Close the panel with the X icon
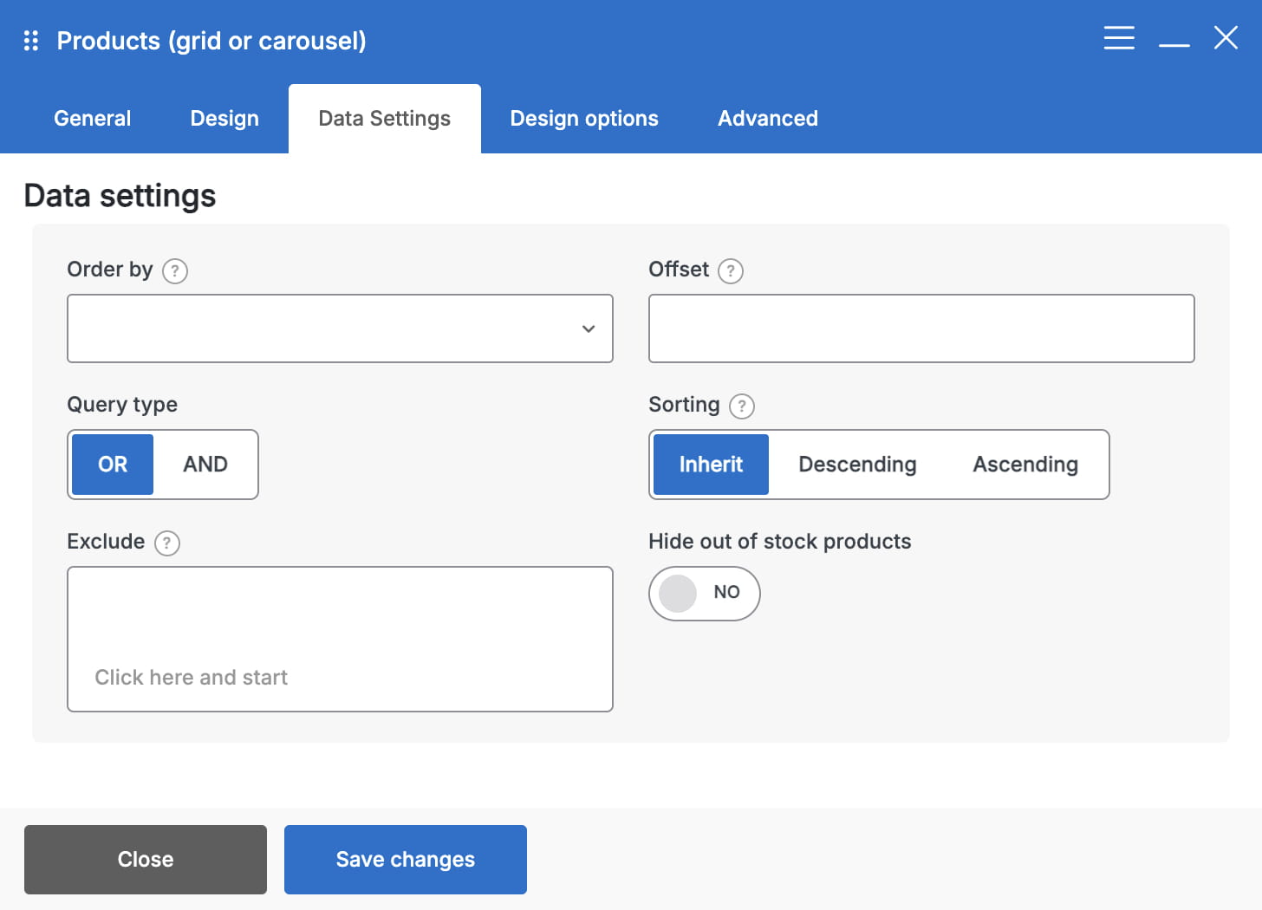The image size is (1262, 910). pos(1226,37)
